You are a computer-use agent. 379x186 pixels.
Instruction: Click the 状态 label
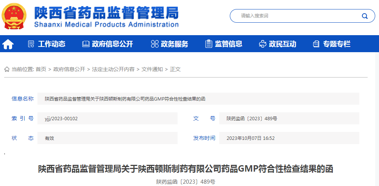coord(22,138)
